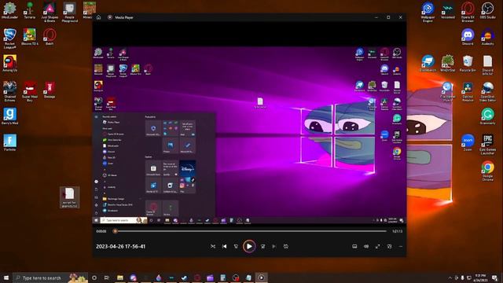Click the paused video frame in Media Player

250,134
